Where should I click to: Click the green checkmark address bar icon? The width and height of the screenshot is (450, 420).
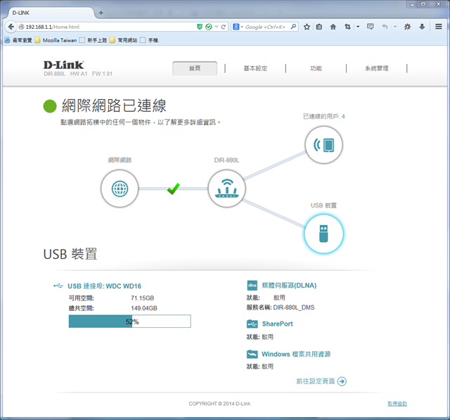pyautogui.click(x=209, y=27)
